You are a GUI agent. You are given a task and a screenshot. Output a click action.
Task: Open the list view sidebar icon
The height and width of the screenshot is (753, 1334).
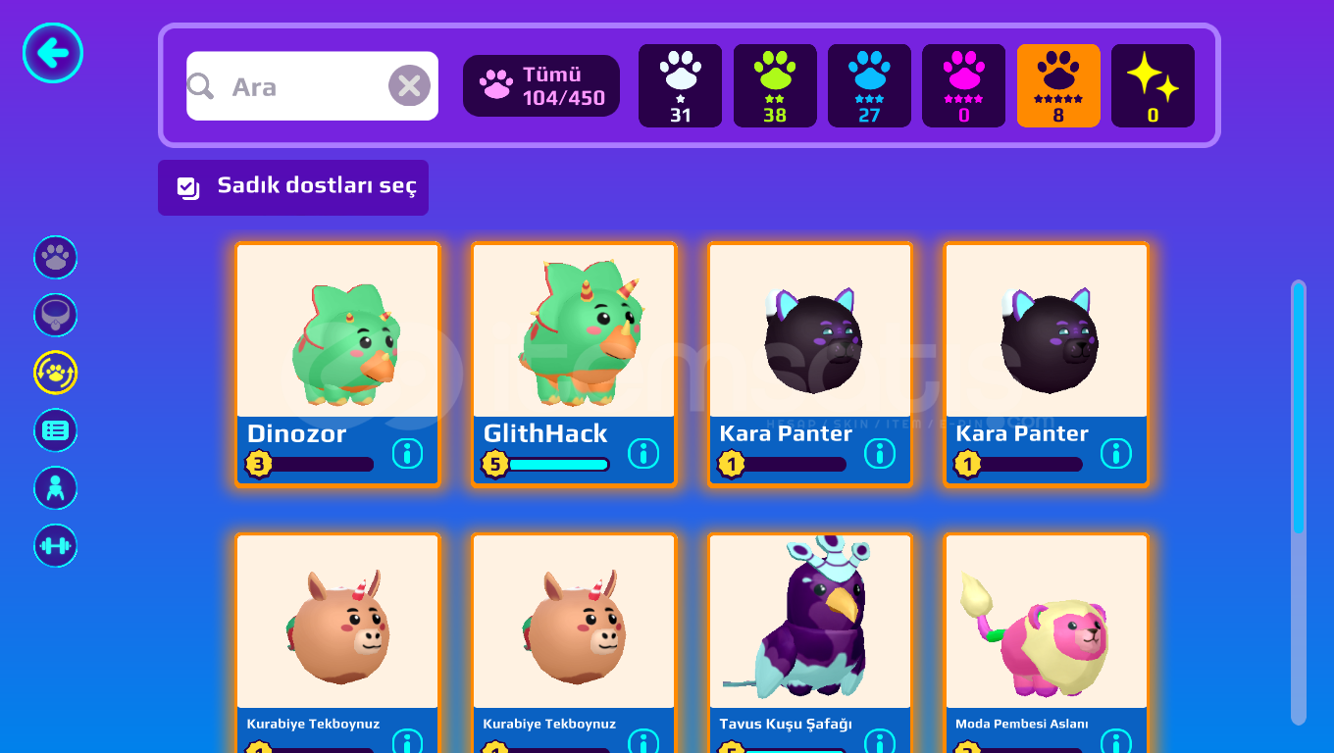tap(56, 430)
